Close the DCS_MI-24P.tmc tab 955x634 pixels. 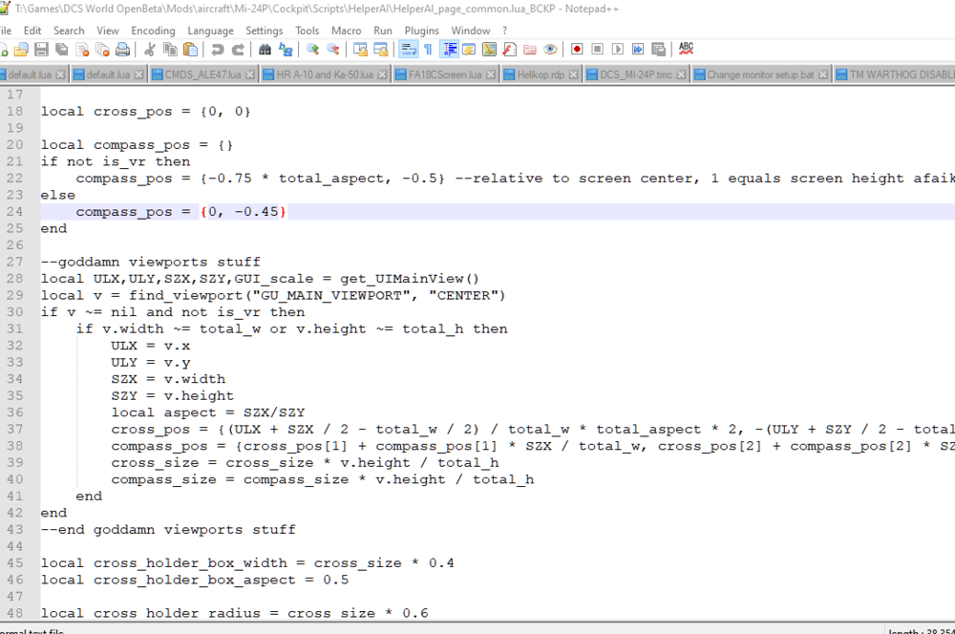point(680,74)
